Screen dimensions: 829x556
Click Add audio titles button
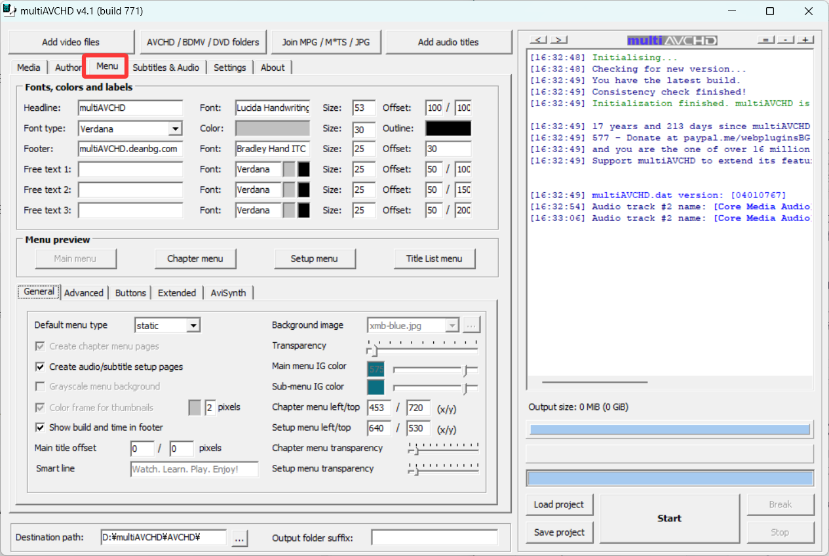click(448, 42)
